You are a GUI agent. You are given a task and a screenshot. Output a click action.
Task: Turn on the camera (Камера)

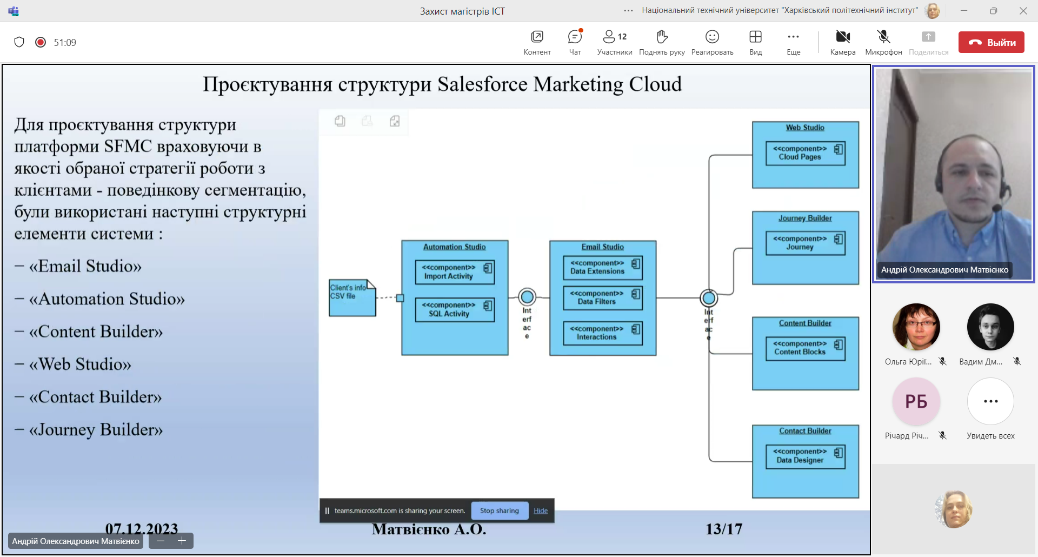coord(842,42)
